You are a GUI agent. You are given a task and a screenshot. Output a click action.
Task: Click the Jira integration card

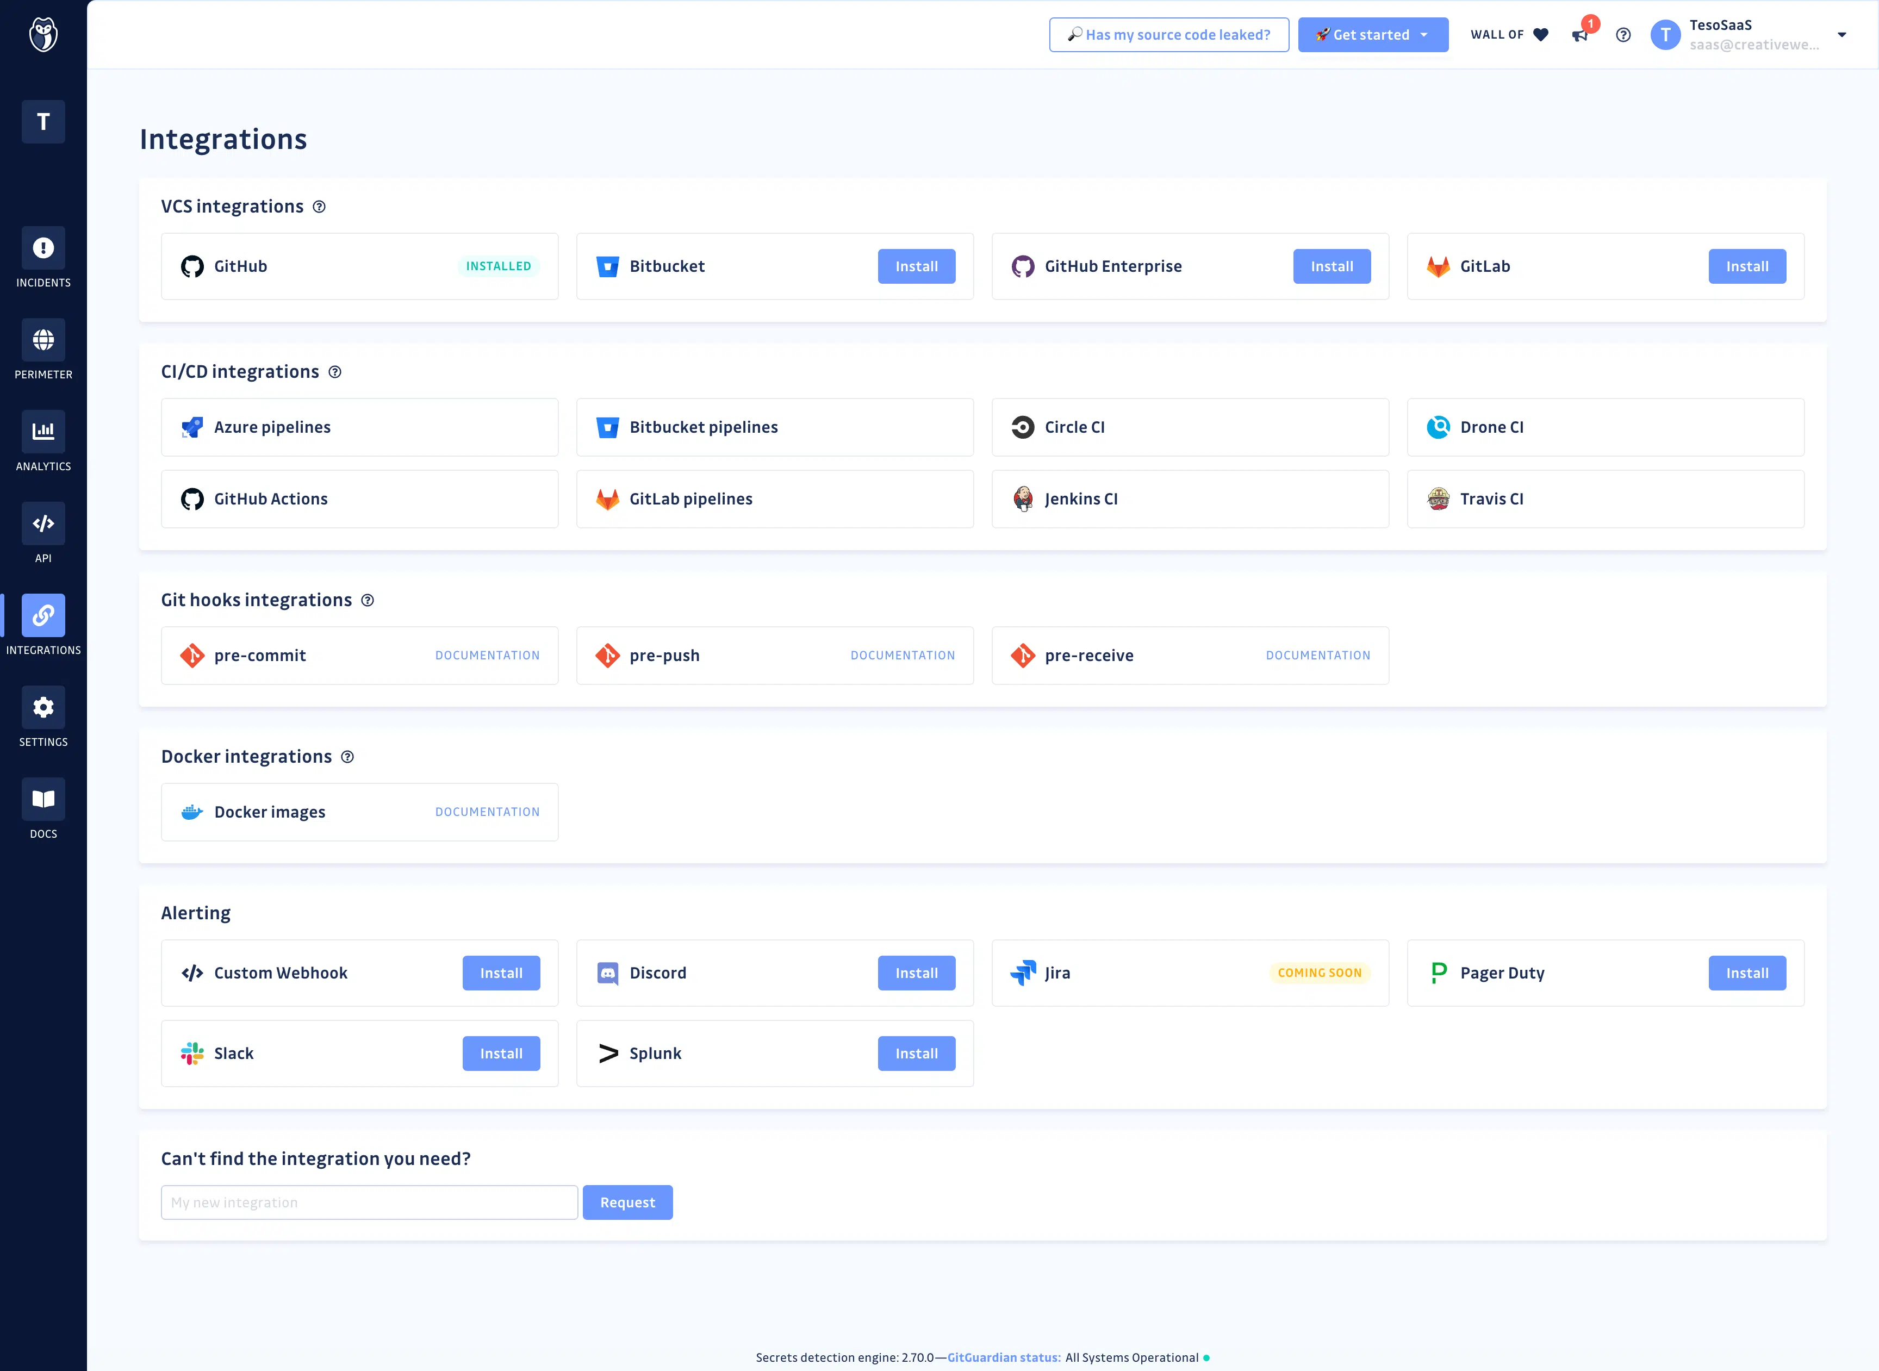coord(1190,973)
